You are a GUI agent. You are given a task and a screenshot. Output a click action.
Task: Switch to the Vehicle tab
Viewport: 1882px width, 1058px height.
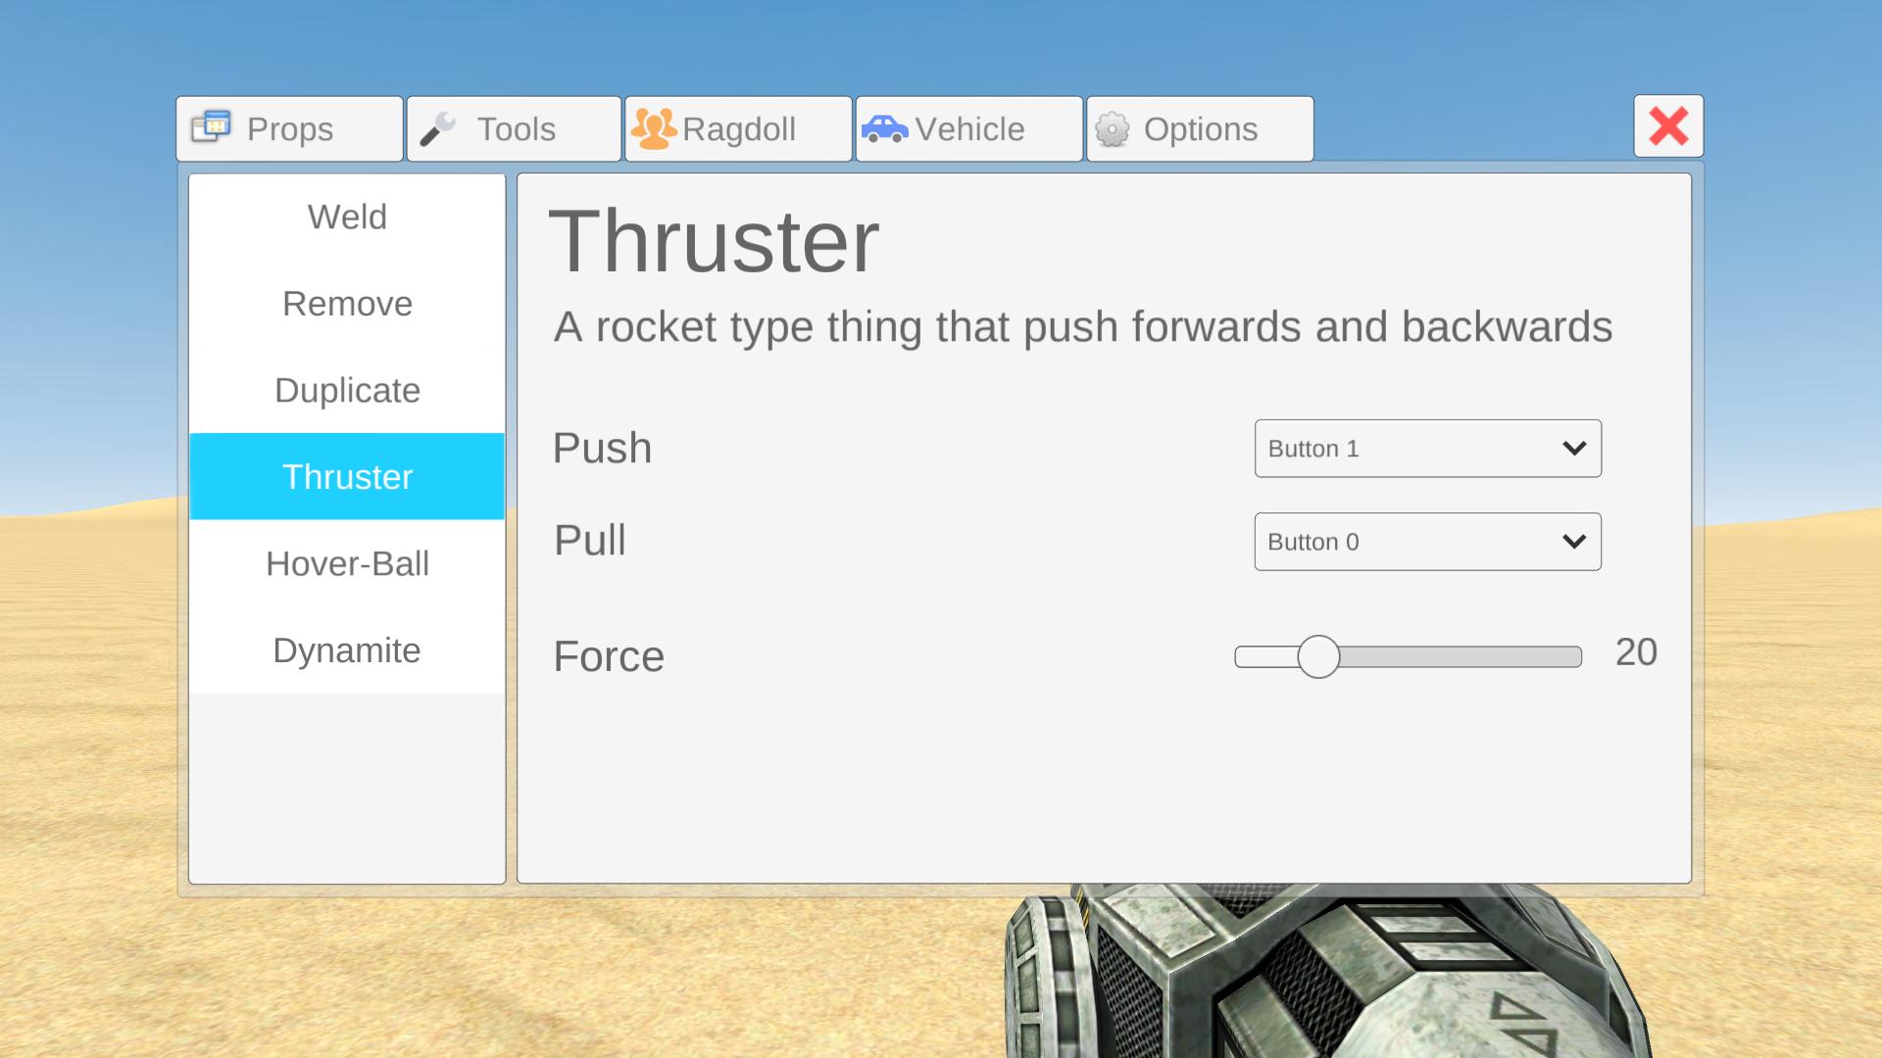[968, 128]
